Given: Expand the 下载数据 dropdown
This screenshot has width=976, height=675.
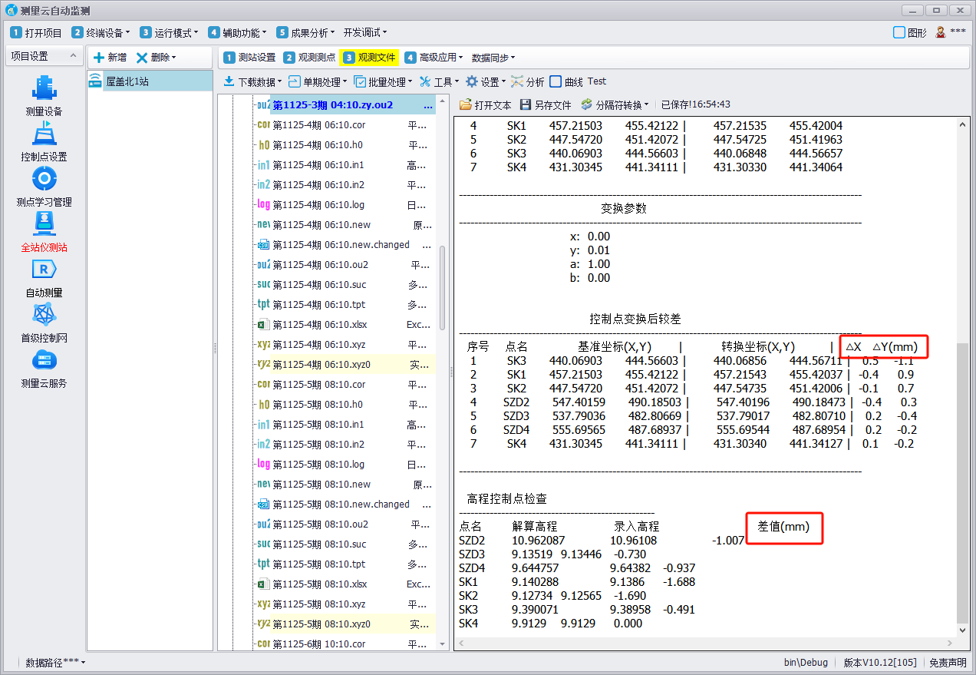Looking at the screenshot, I should 252,81.
